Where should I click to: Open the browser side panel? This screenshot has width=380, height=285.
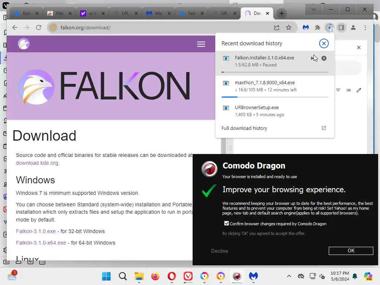tap(341, 27)
